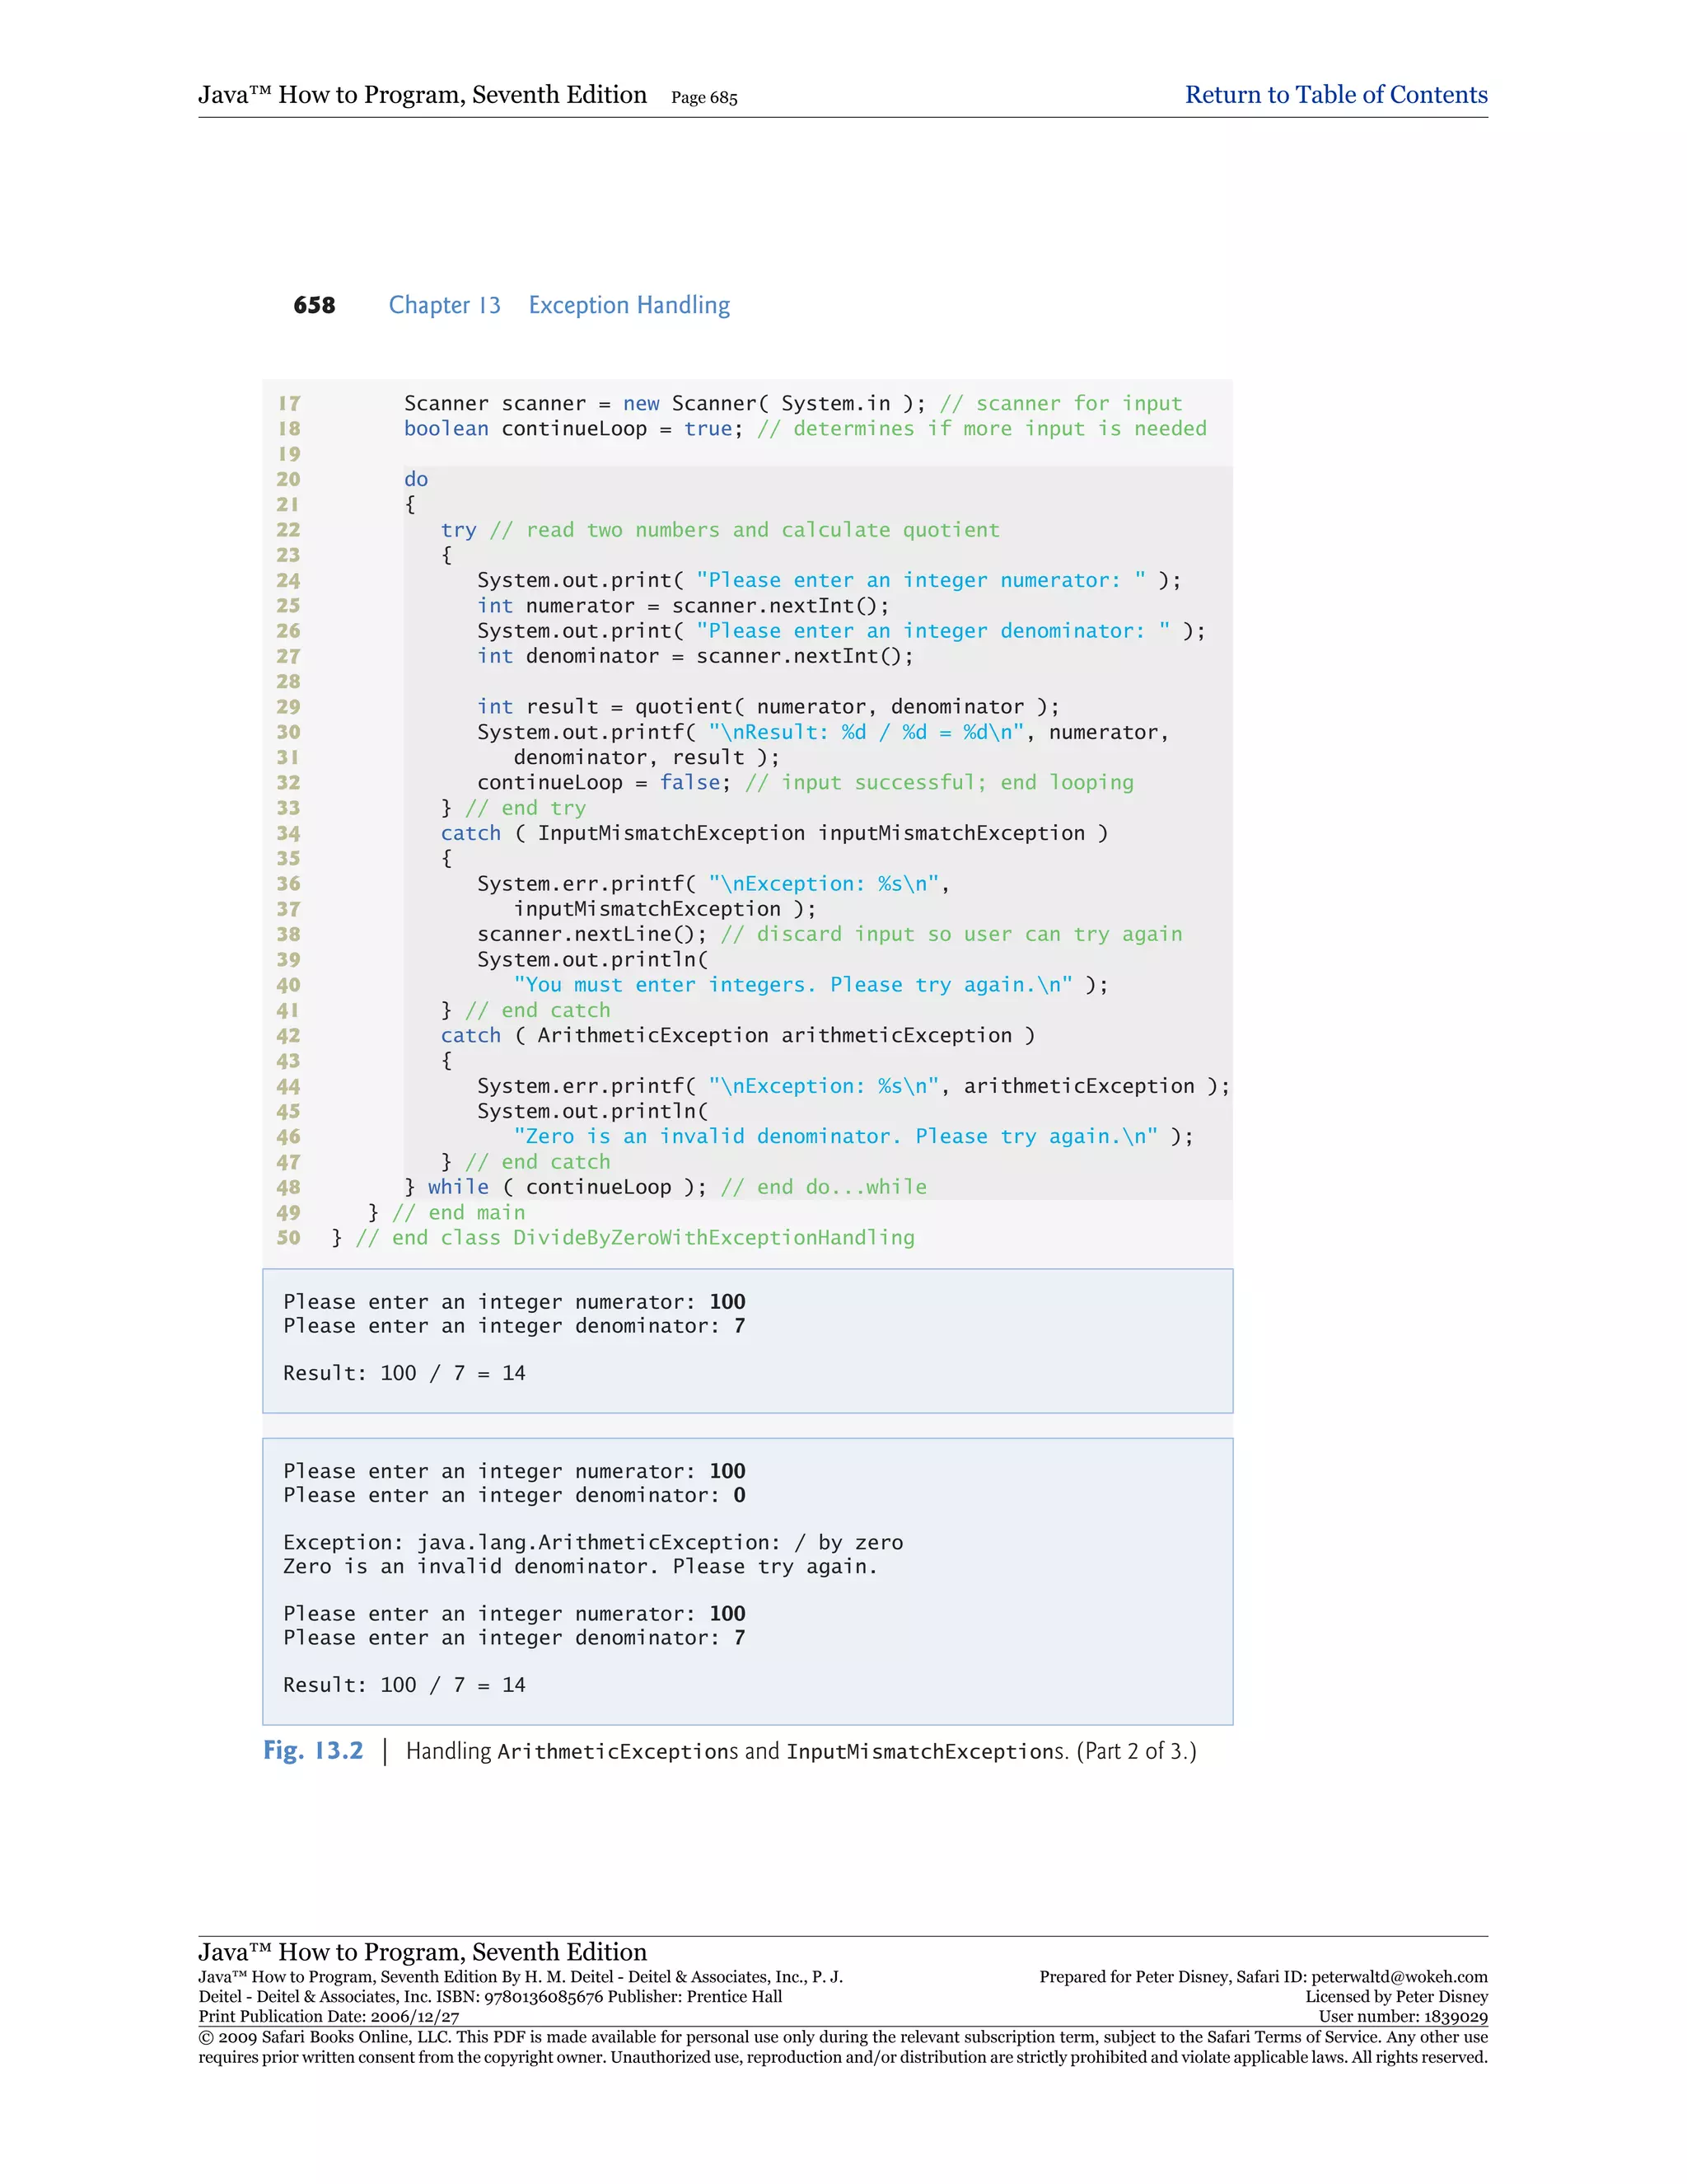Click the header title 'Java How to Program'
Screen dimensions: 1687x2184
click(422, 95)
